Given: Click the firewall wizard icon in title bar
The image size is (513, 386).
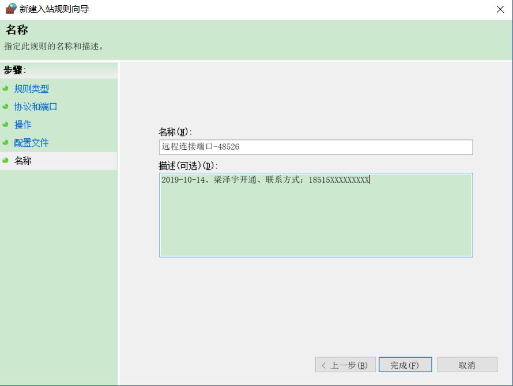Looking at the screenshot, I should pos(11,9).
